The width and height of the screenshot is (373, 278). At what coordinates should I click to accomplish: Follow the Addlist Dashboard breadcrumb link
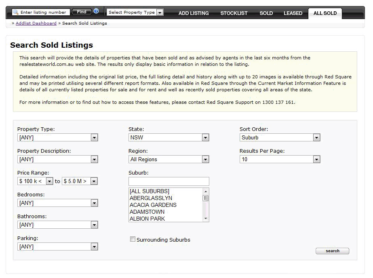(x=36, y=23)
